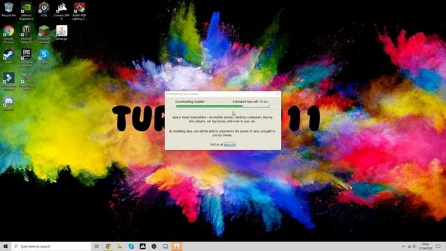This screenshot has width=446, height=251.
Task: Open the taskbar clock and date
Action: point(426,246)
